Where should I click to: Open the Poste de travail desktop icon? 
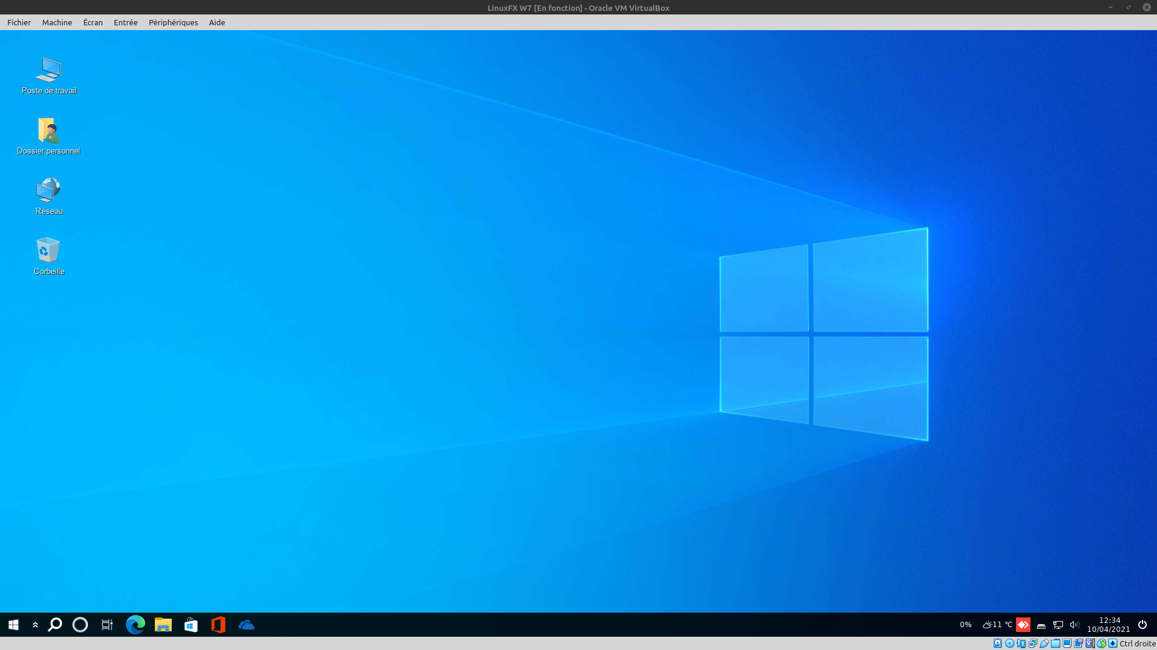click(49, 71)
